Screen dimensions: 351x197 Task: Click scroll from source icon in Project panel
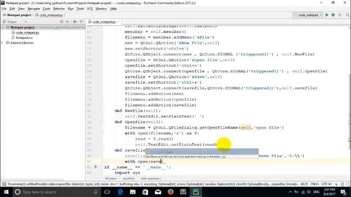61,22
